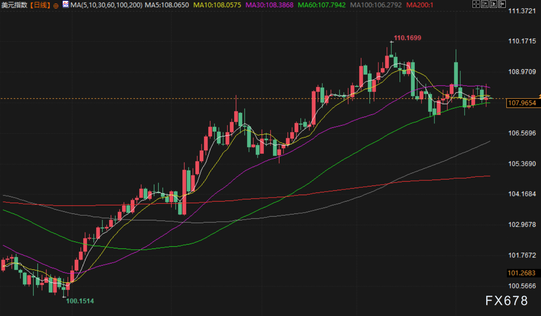
Task: Click the 100.1514 low price marker
Action: tap(80, 301)
